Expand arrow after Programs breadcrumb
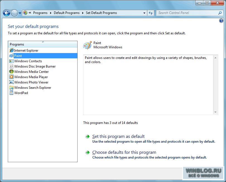 click(x=51, y=13)
